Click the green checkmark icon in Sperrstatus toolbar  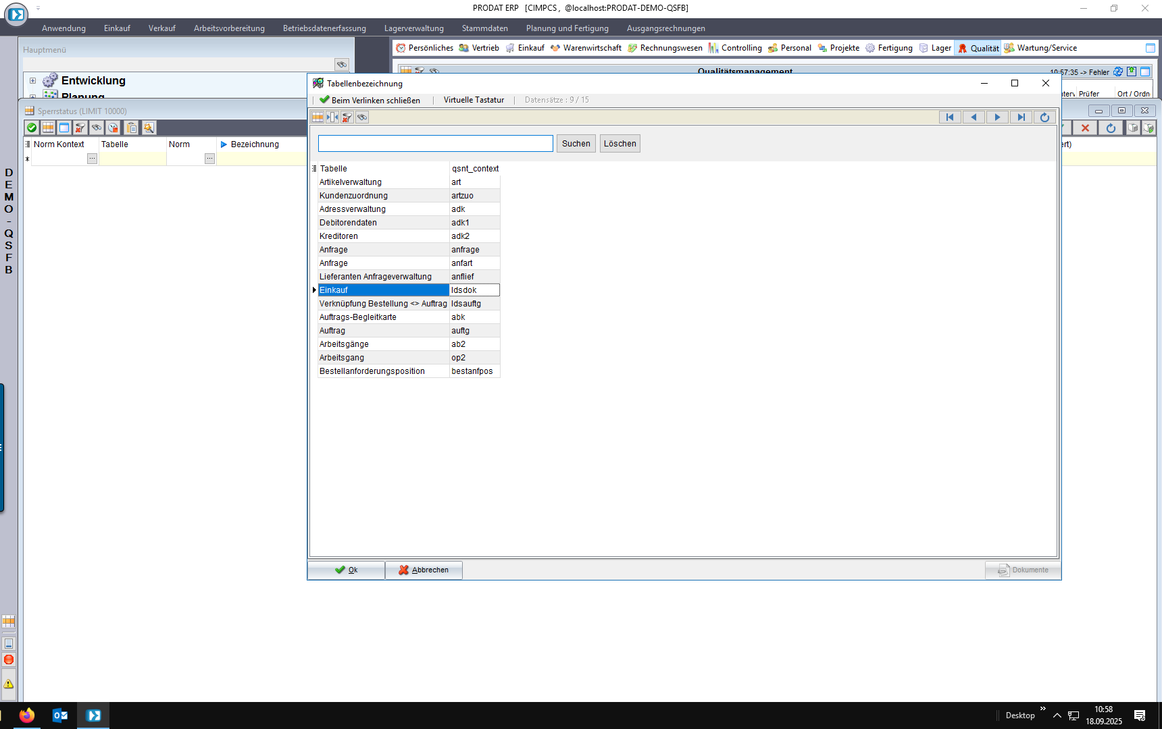point(32,128)
